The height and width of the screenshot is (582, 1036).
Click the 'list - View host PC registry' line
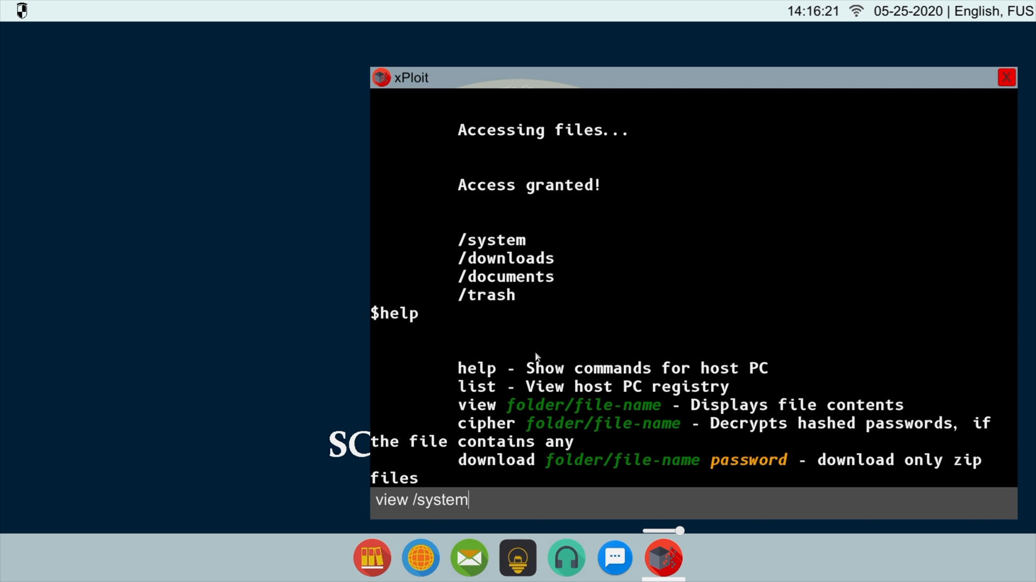pos(594,386)
